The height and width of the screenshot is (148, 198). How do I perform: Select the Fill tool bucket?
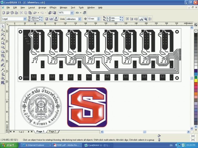3,78
